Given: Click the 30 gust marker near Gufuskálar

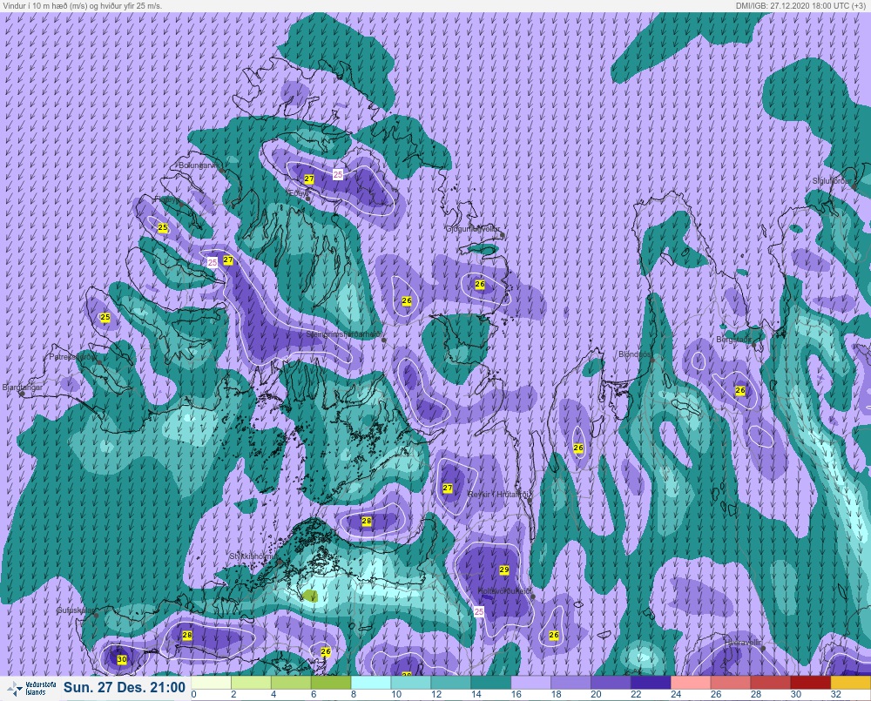Looking at the screenshot, I should (x=122, y=659).
